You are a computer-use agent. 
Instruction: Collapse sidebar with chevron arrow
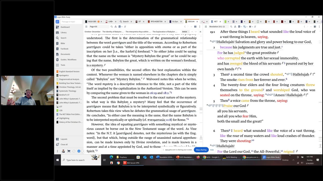83,151
